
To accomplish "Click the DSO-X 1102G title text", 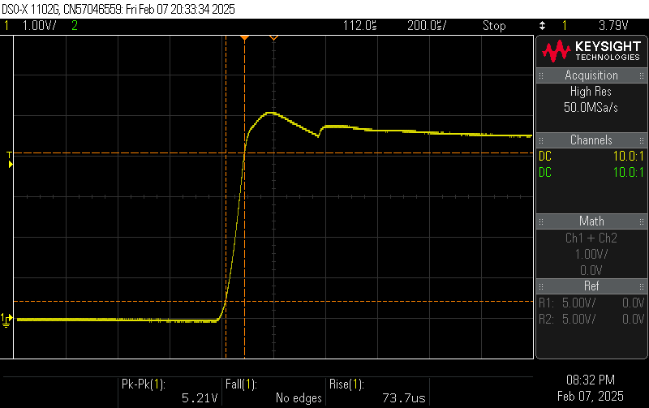I will pos(118,9).
